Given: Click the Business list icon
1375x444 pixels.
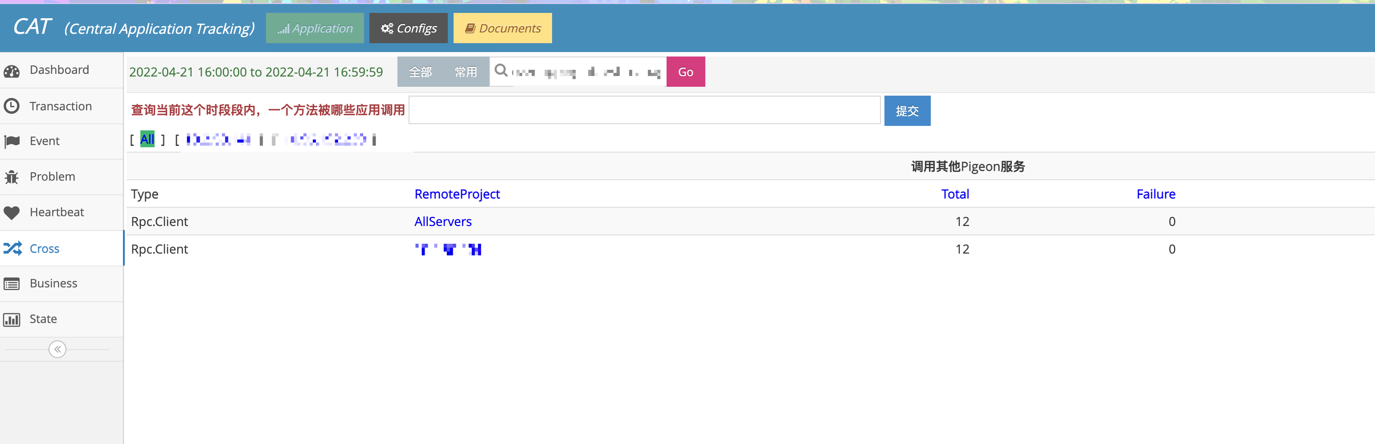Looking at the screenshot, I should (x=11, y=283).
